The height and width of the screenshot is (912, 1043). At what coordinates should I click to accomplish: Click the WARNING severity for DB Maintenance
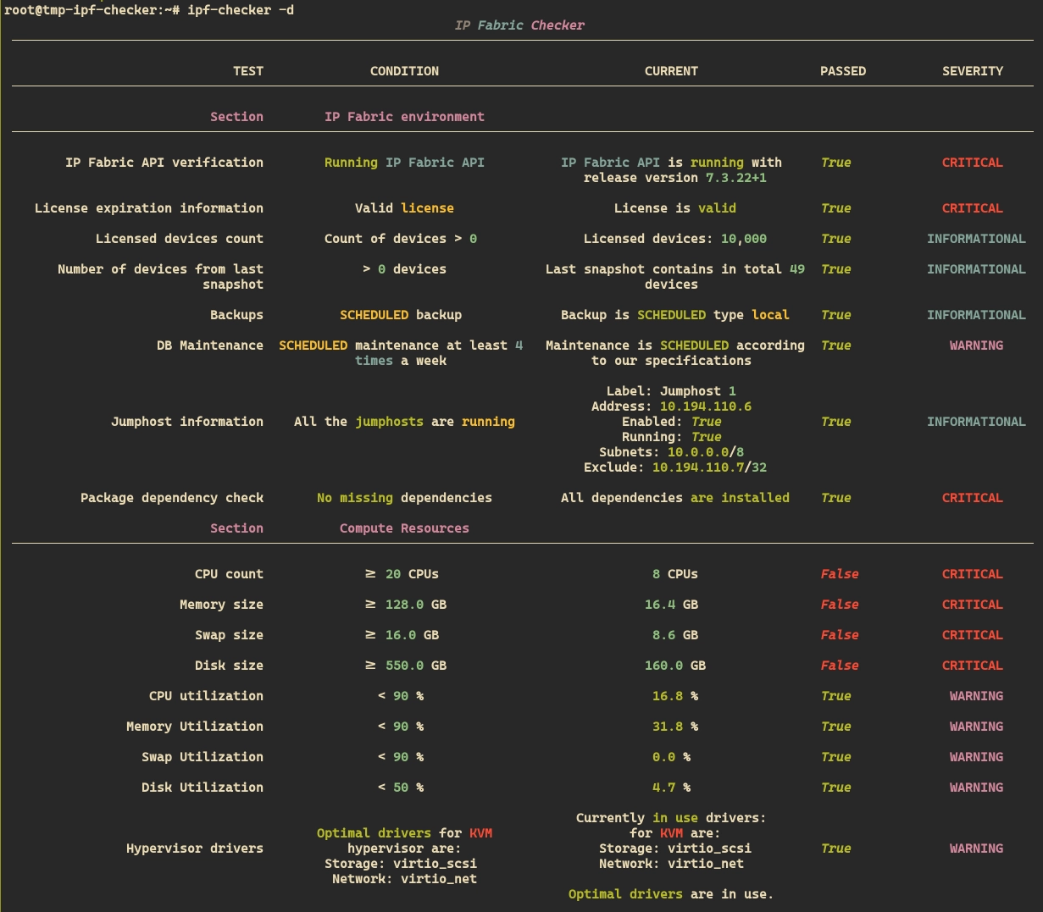click(x=976, y=345)
